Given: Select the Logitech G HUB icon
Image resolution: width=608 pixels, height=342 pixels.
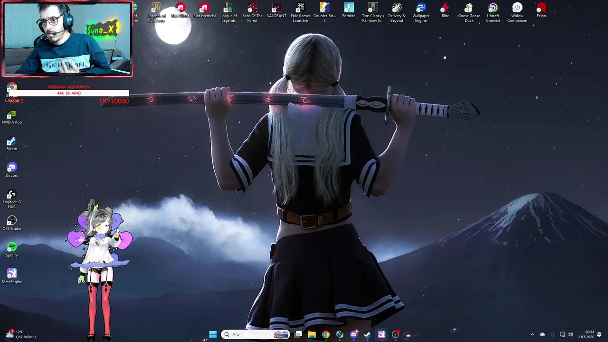Looking at the screenshot, I should tap(12, 199).
